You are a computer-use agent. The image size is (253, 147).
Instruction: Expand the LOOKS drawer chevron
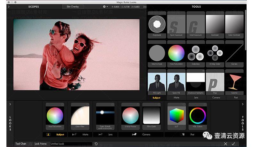pos(10,104)
